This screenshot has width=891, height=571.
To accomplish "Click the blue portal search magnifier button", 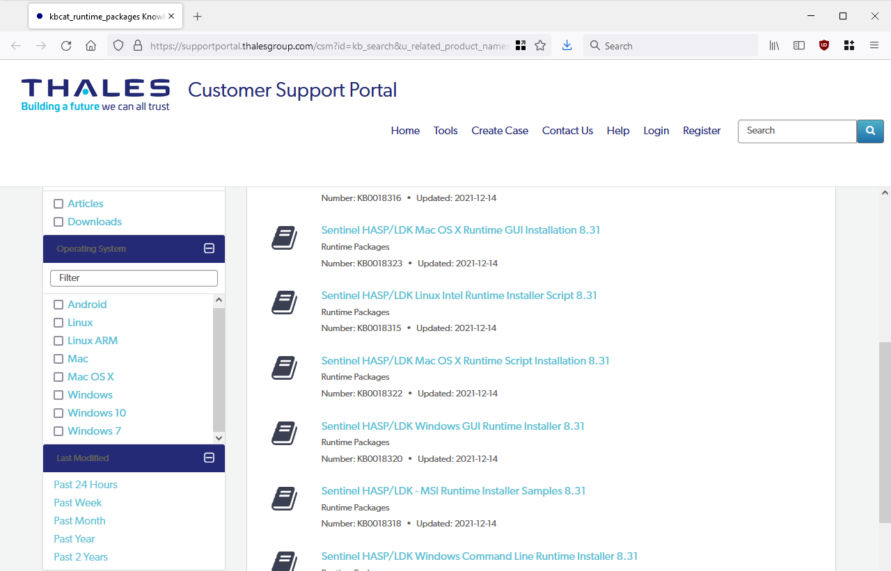I will [870, 131].
